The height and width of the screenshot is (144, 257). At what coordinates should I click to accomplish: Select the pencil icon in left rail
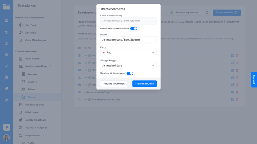click(x=7, y=66)
